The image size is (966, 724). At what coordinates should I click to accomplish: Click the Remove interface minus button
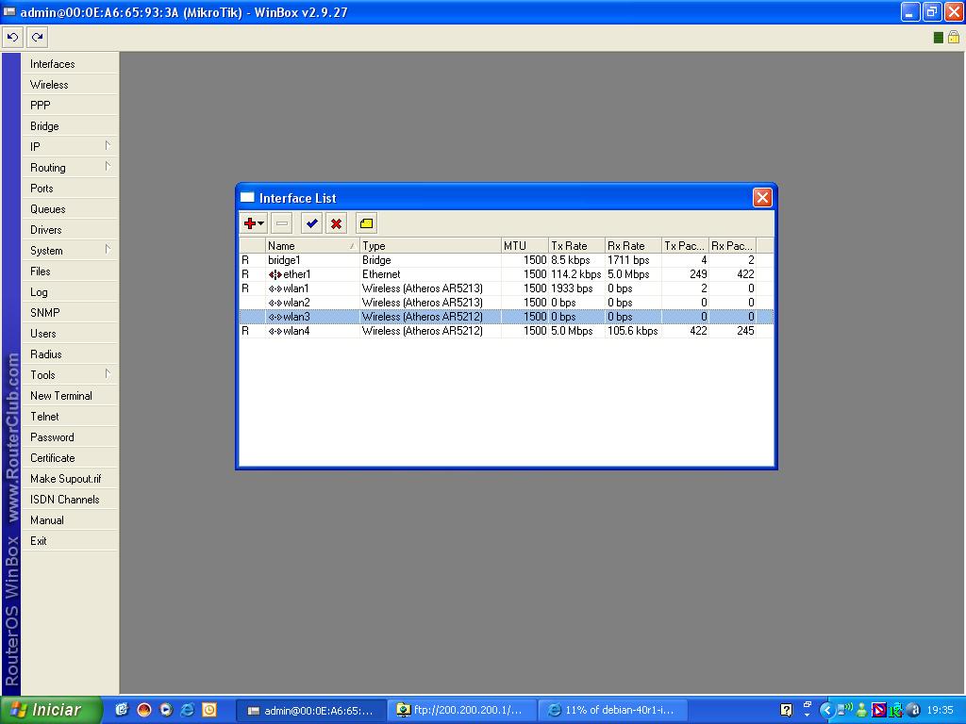point(282,223)
